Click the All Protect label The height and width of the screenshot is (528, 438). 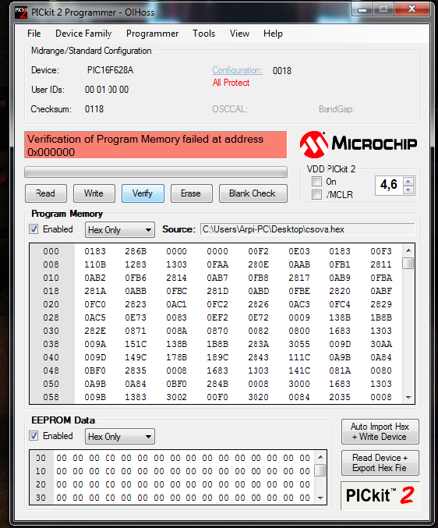[x=231, y=83]
